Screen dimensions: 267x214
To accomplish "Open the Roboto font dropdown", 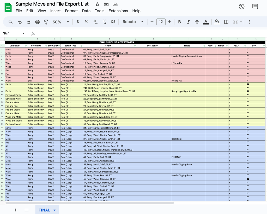I will point(133,22).
